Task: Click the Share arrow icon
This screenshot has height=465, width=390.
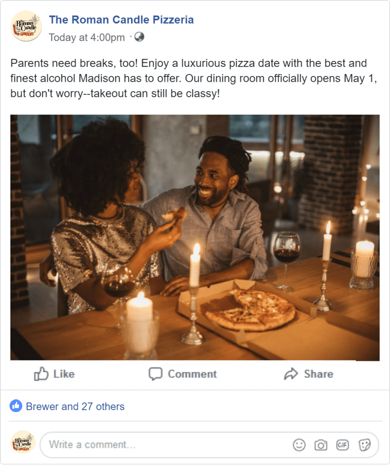Action: pyautogui.click(x=290, y=374)
